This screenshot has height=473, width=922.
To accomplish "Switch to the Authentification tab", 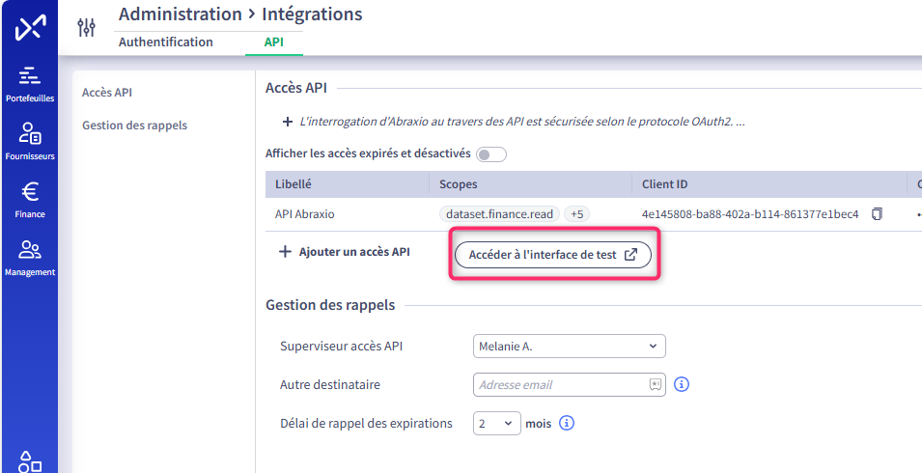I will pyautogui.click(x=166, y=42).
